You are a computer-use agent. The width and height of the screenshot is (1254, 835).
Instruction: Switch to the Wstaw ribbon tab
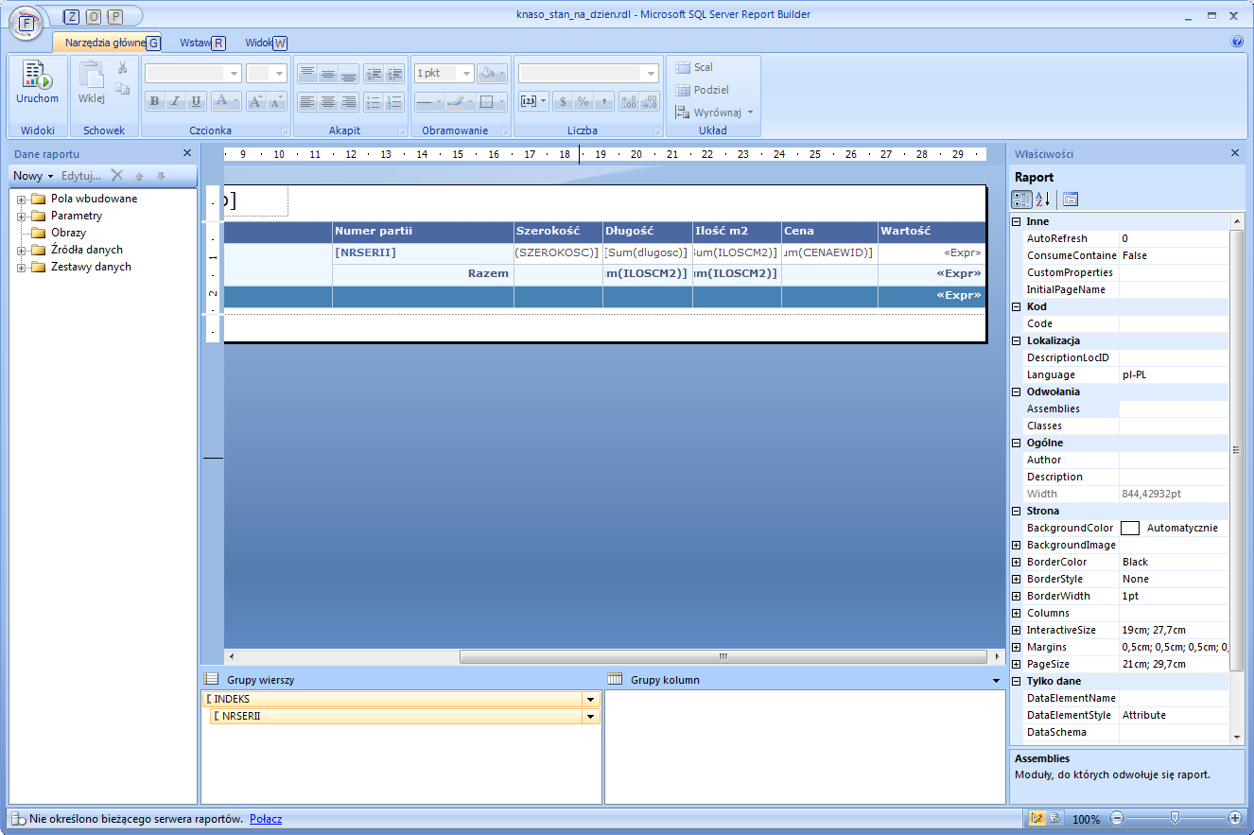pyautogui.click(x=196, y=43)
